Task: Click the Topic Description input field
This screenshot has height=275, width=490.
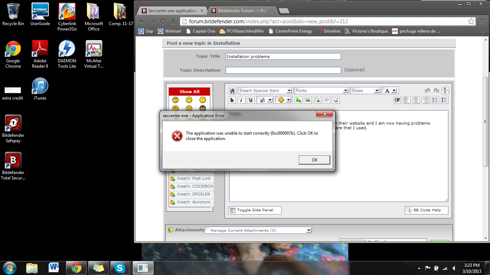Action: [283, 70]
